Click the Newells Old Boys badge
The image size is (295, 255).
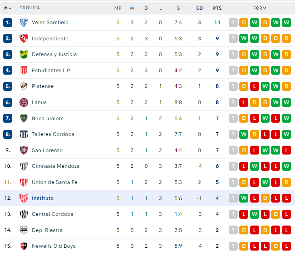pyautogui.click(x=23, y=246)
